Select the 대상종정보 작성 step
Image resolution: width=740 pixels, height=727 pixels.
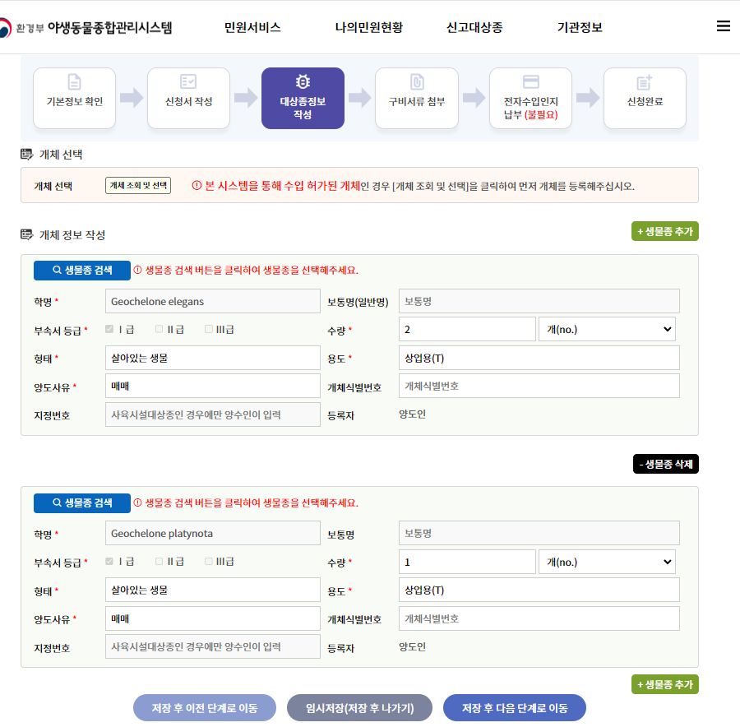pos(303,98)
